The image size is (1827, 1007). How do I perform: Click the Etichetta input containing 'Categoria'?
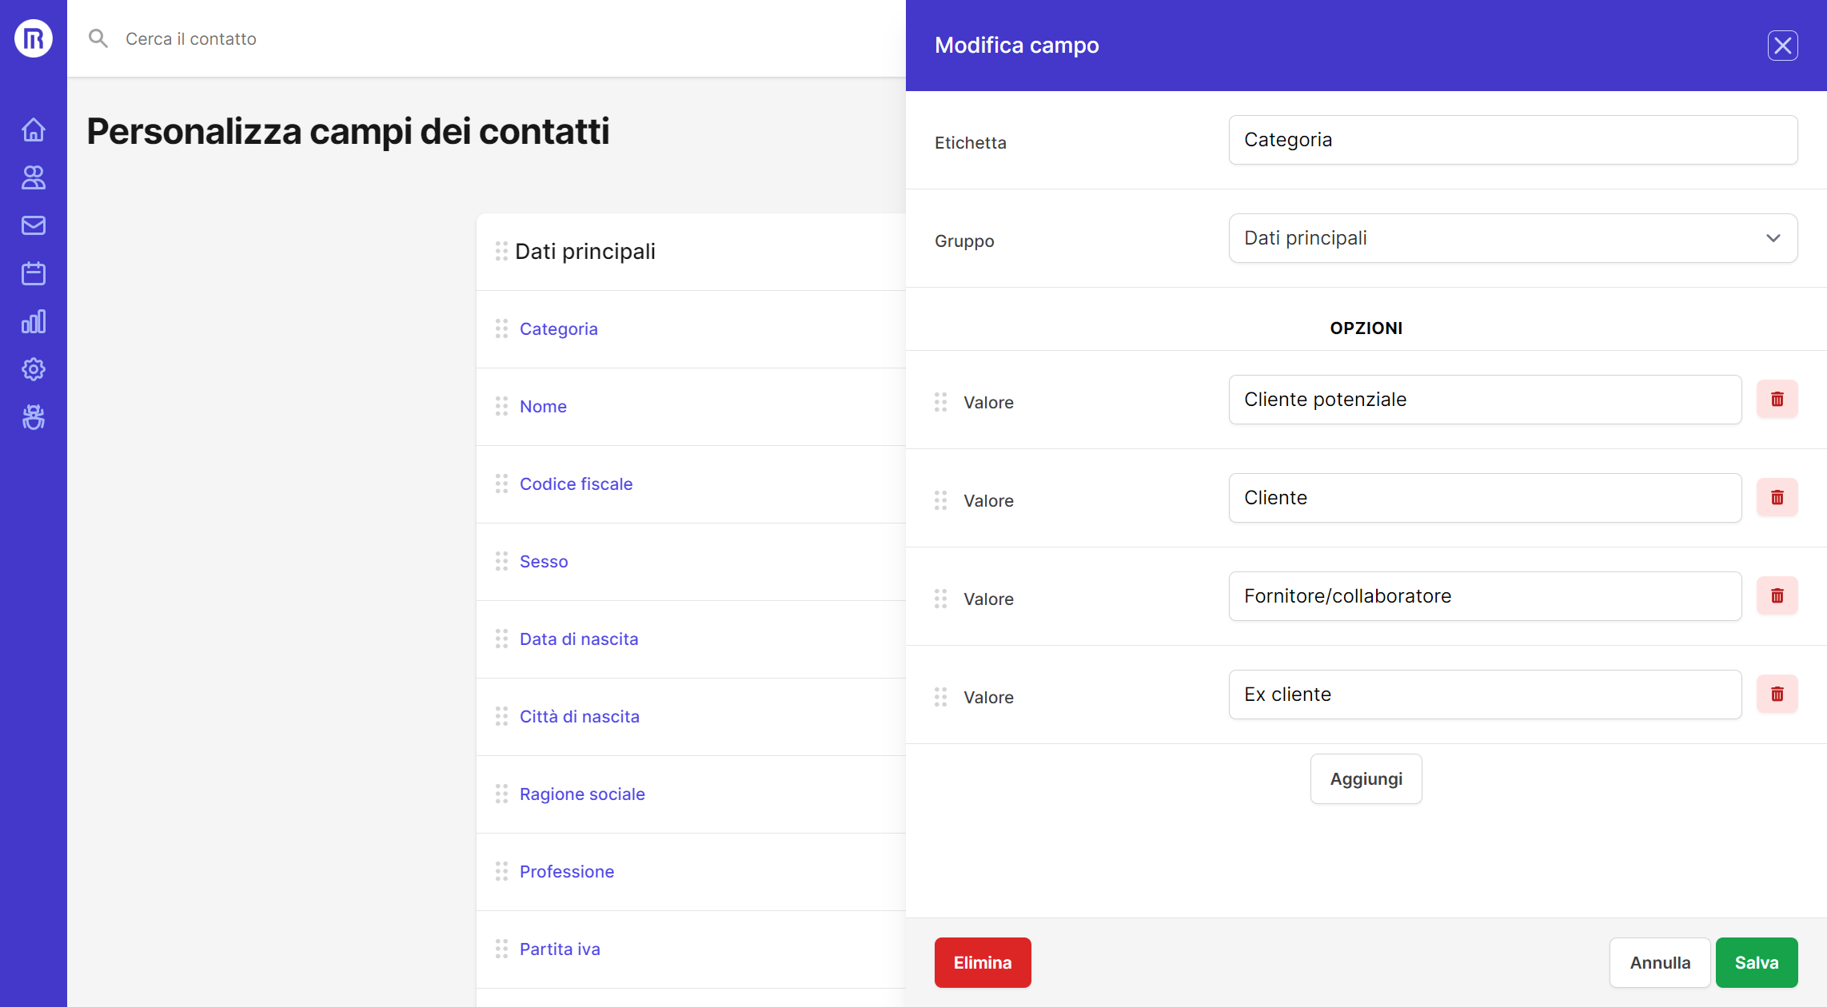tap(1513, 140)
